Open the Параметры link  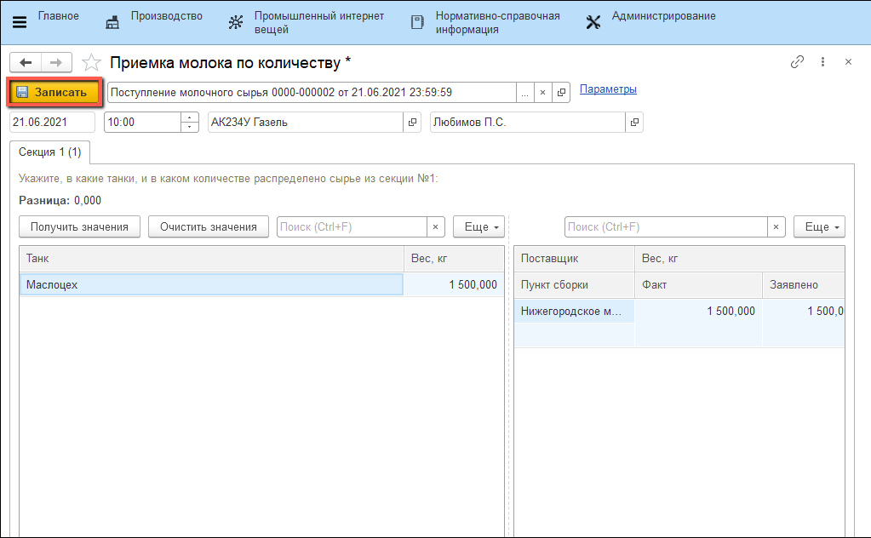(608, 89)
